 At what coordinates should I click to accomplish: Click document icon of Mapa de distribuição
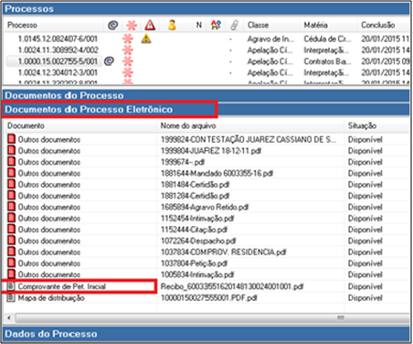(x=11, y=297)
